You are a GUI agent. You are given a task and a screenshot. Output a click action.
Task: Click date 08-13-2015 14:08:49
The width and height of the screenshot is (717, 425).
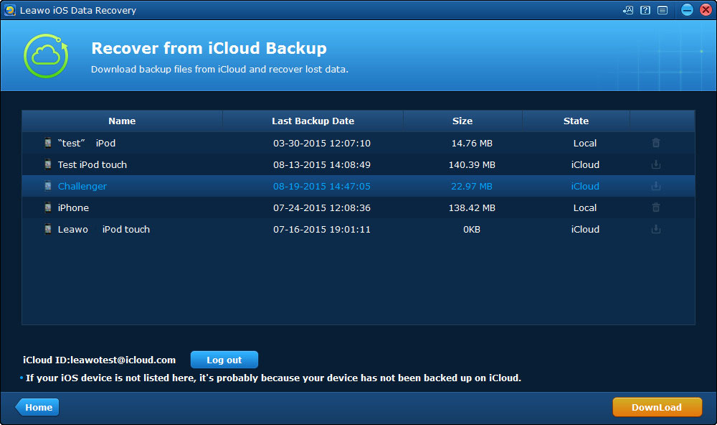[322, 164]
